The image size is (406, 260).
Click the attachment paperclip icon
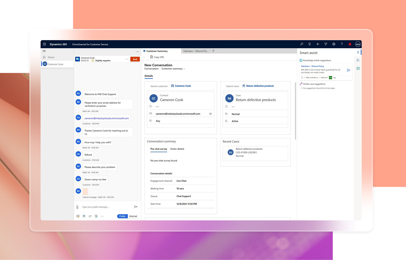tap(77, 207)
